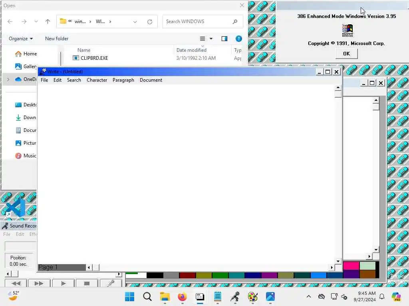Click Play in Sound Recorder
409x306 pixels.
point(63,283)
